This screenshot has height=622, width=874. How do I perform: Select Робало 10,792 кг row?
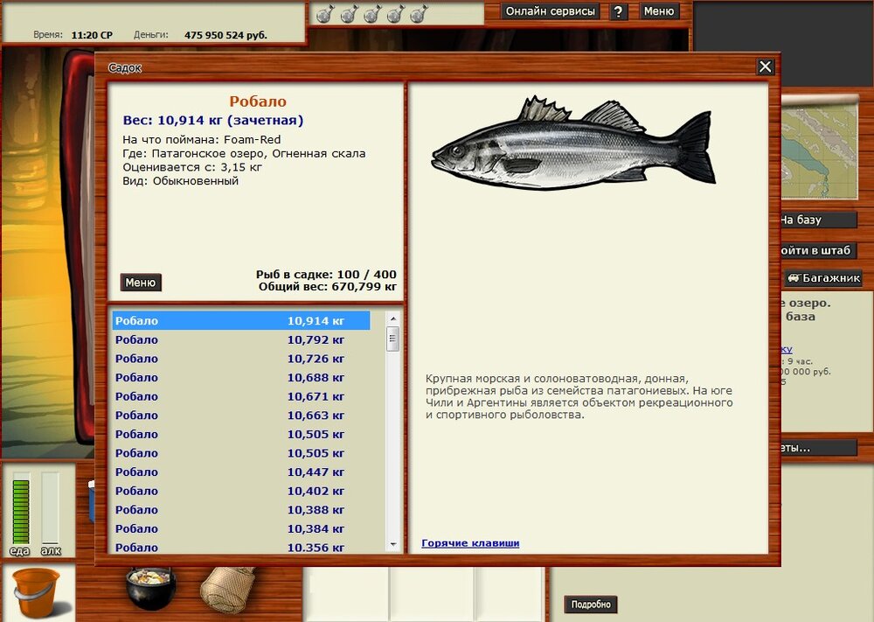[241, 339]
